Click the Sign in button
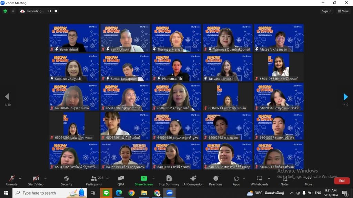Image resolution: width=353 pixels, height=198 pixels. 326,11
